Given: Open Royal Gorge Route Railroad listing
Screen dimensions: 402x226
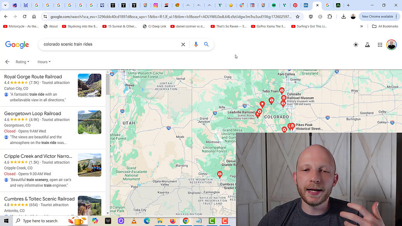Looking at the screenshot, I should pos(33,77).
